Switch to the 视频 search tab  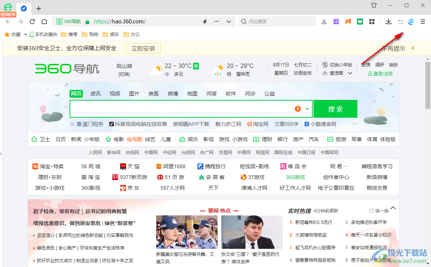click(115, 94)
